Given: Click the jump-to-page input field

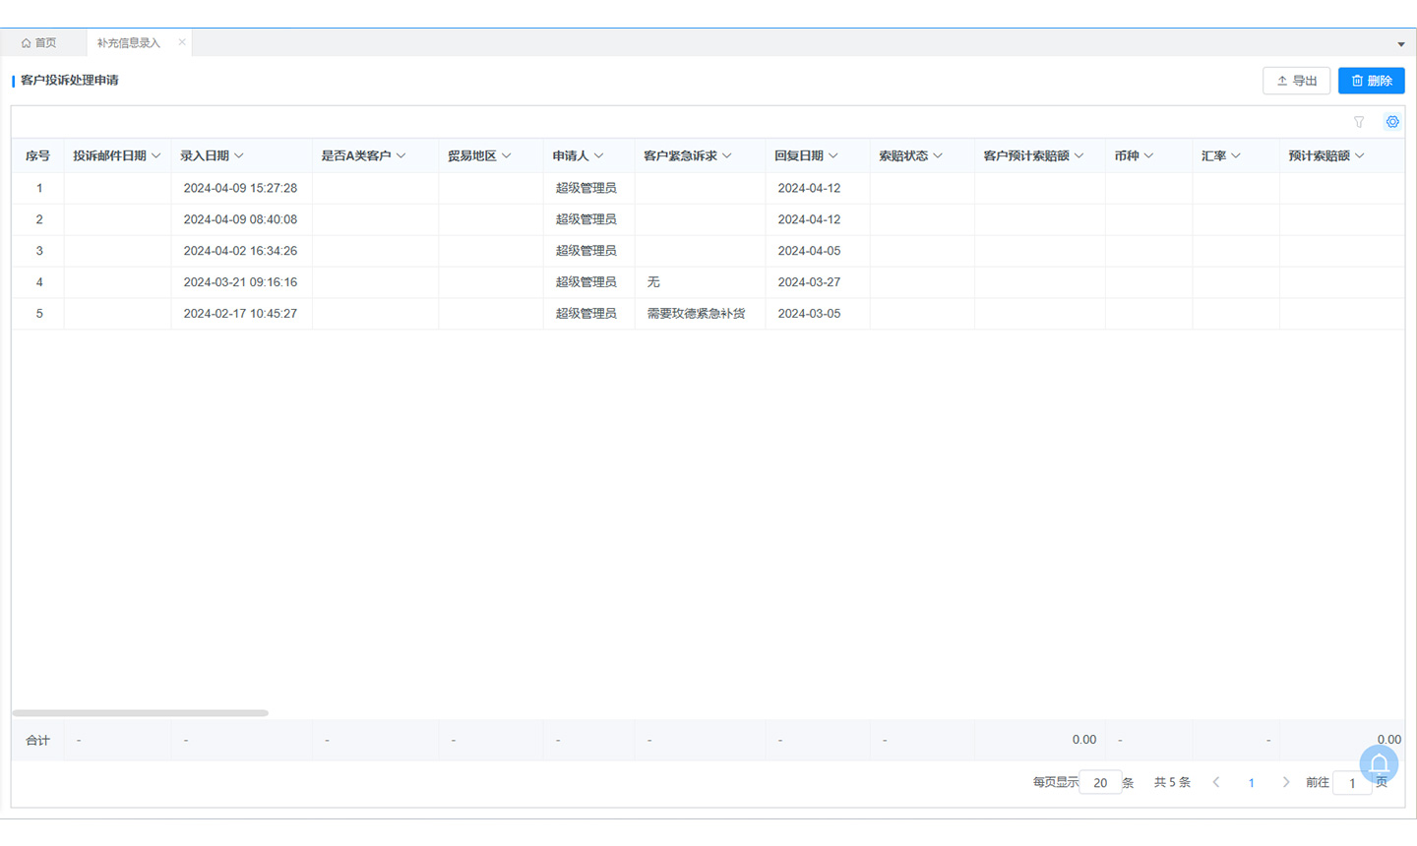Looking at the screenshot, I should [x=1352, y=783].
